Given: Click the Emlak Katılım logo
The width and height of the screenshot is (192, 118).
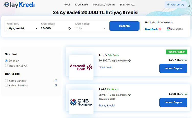Looking at the screenshot, I should click(175, 29).
